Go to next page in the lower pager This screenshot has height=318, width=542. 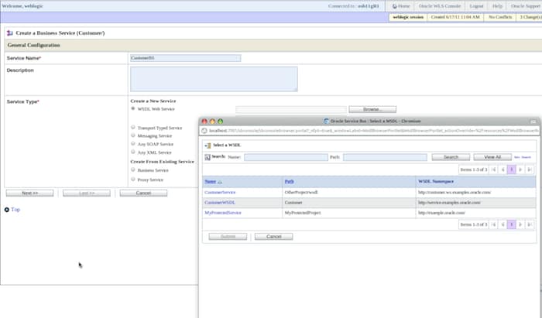[x=520, y=224]
